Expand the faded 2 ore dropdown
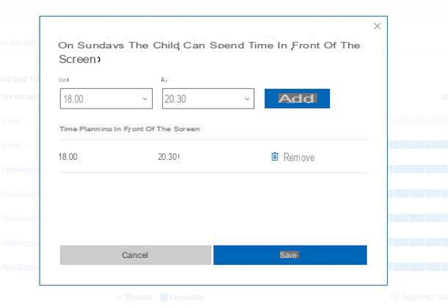Image resolution: width=448 pixels, height=308 pixels. coord(14,145)
